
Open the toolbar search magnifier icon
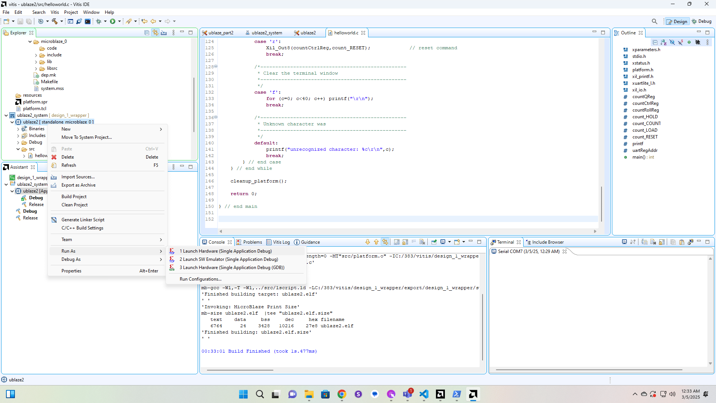(654, 21)
